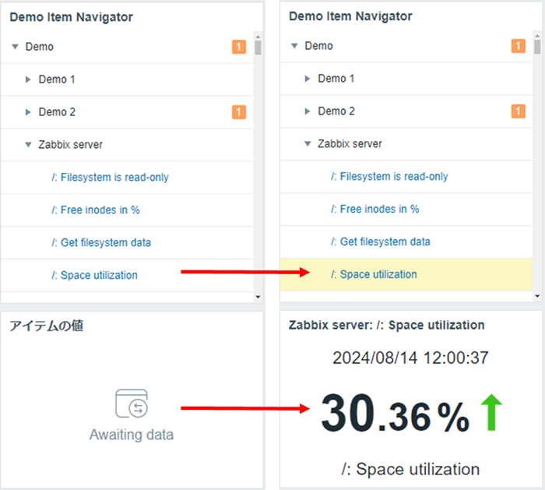Click the orange problem badge on Demo in left navigator
Viewport: 545px width, 490px height.
(x=239, y=47)
